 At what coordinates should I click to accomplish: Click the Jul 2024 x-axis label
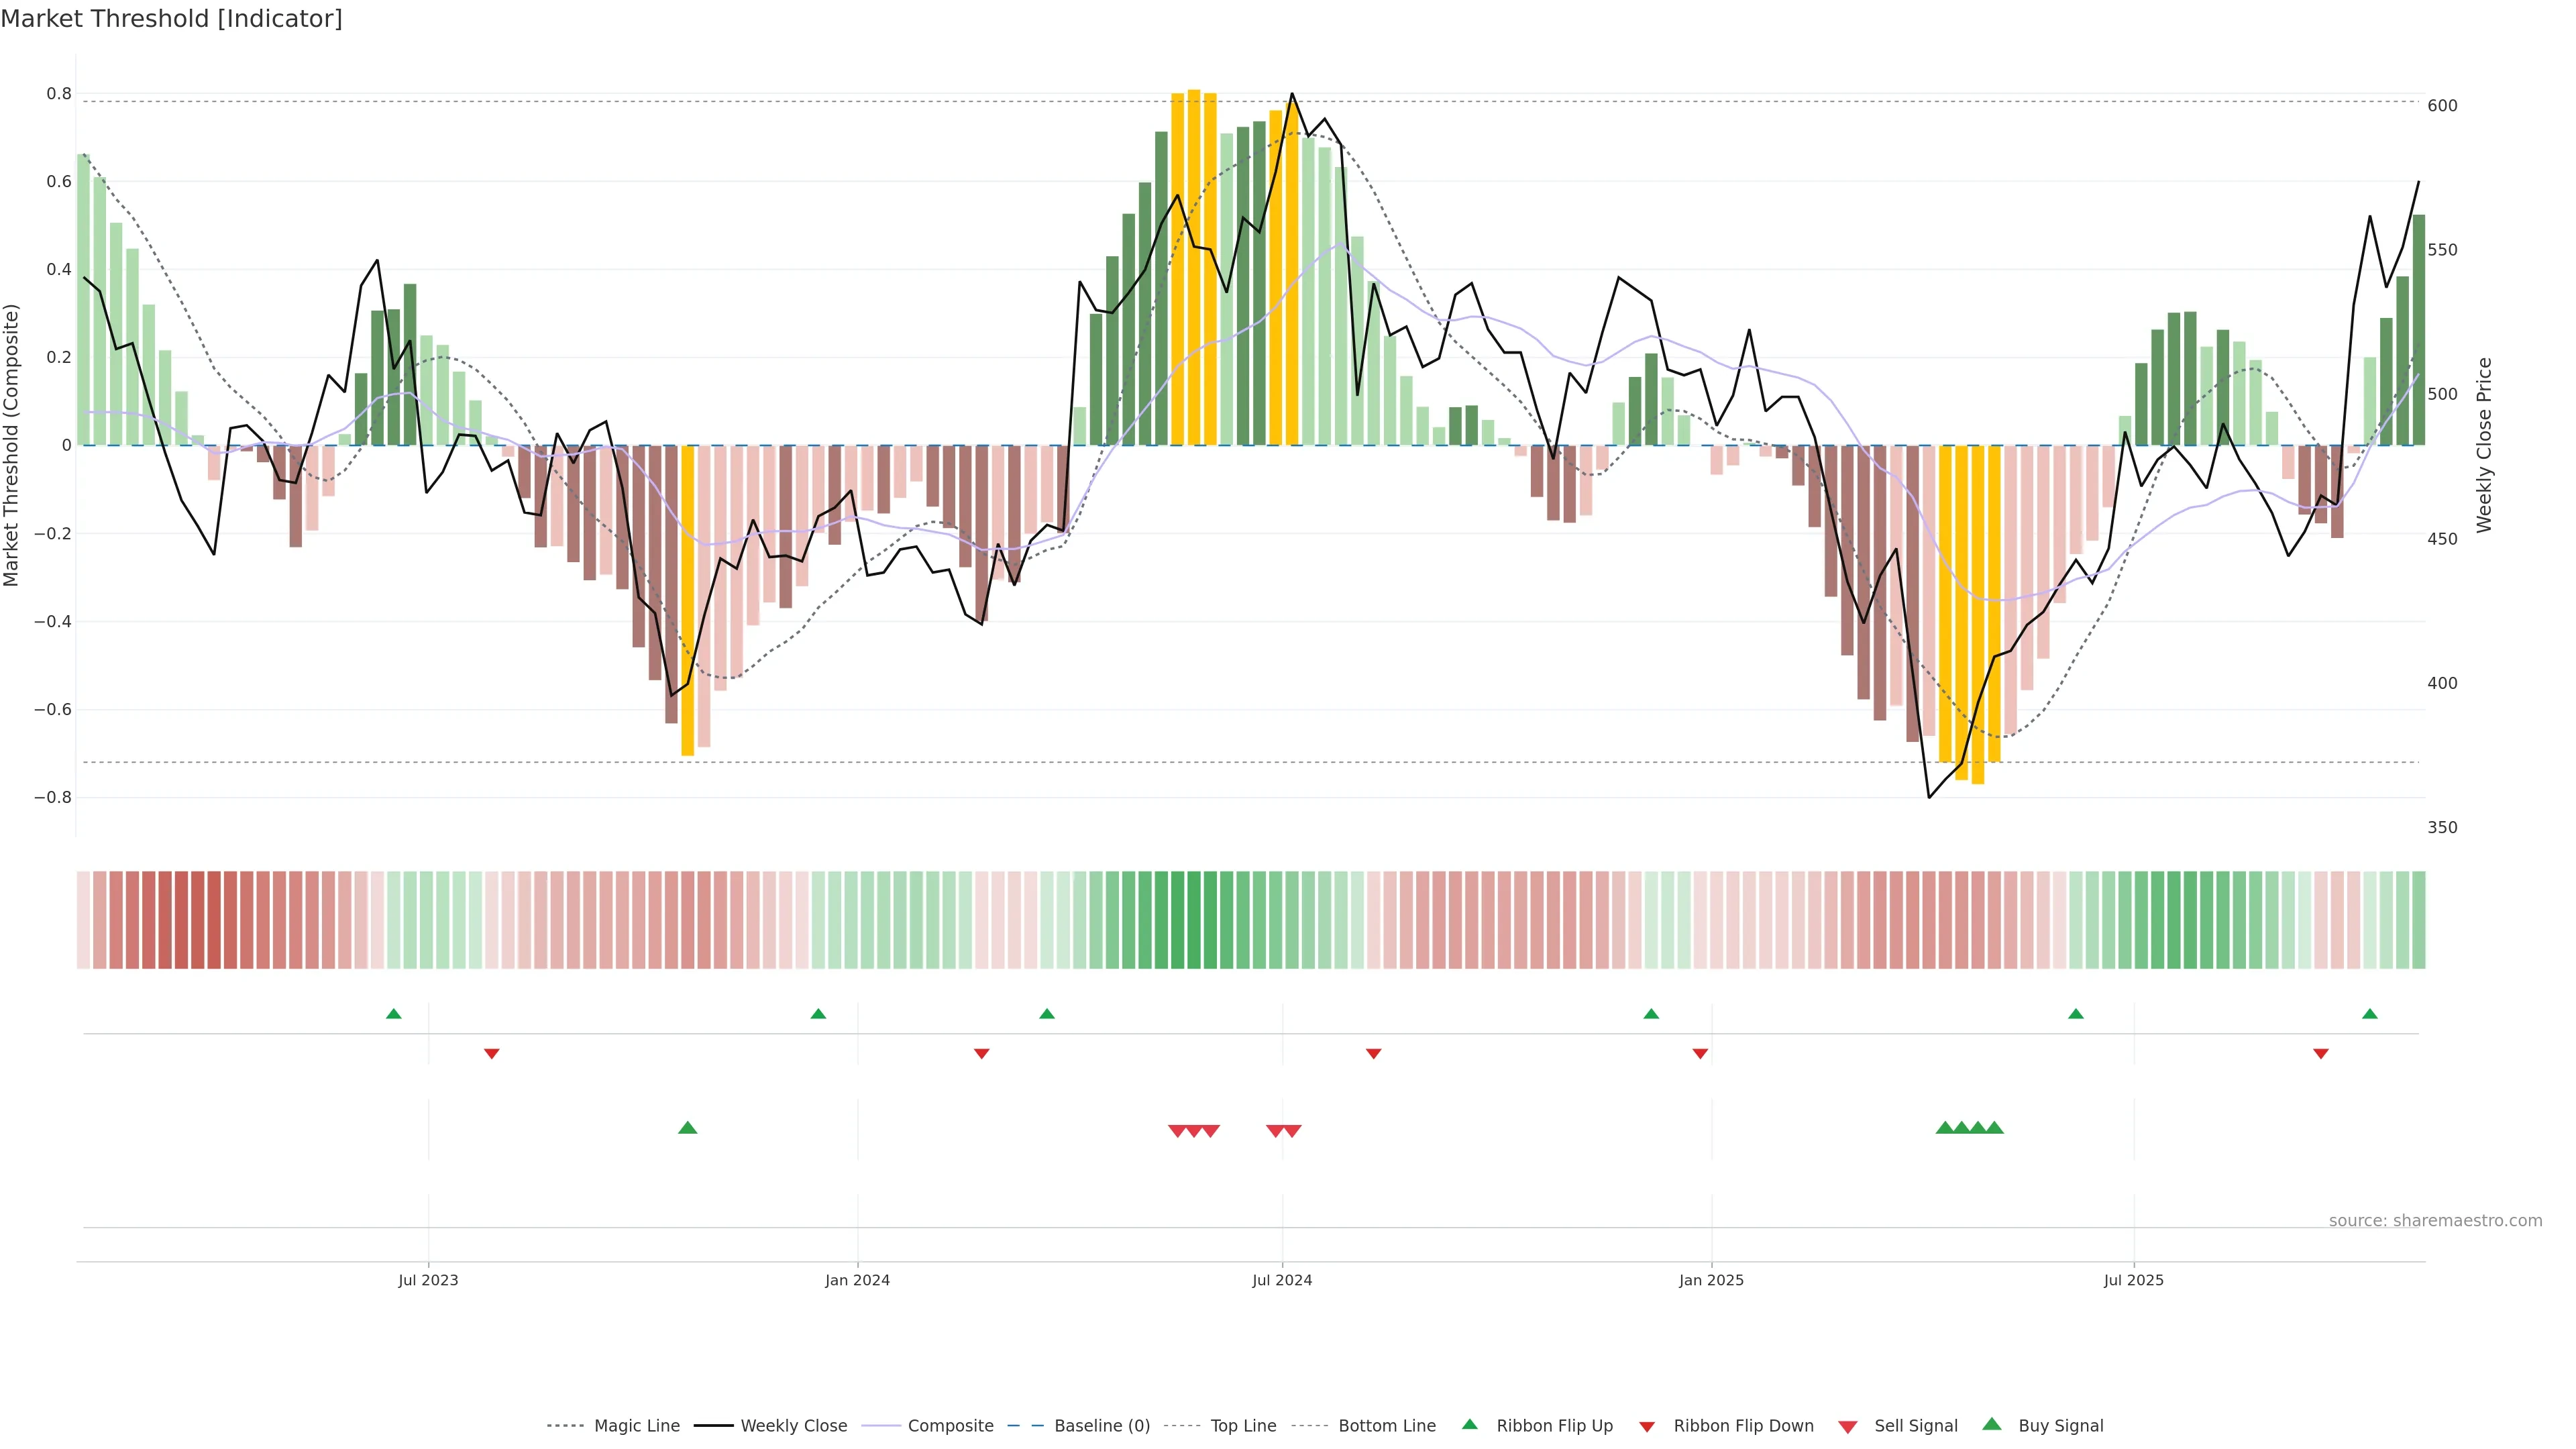[x=1282, y=1280]
